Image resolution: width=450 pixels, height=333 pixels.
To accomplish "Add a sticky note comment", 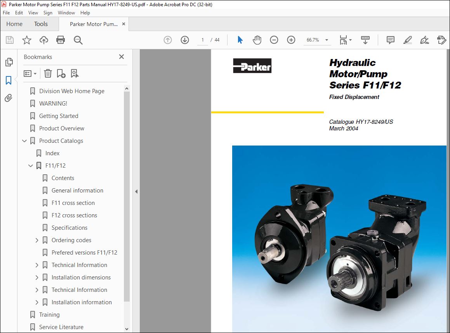I will (390, 40).
